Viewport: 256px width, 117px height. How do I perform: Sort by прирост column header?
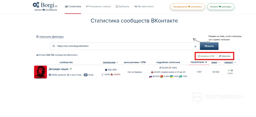(229, 62)
